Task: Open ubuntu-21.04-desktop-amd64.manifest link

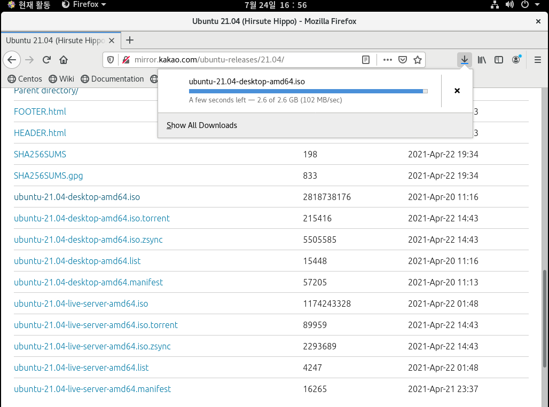Action: (88, 282)
